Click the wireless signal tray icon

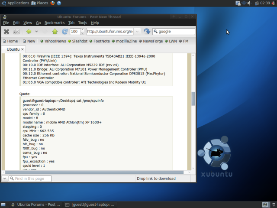point(244,3)
